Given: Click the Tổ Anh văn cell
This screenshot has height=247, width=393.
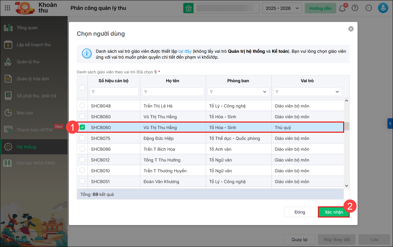Looking at the screenshot, I should click(238, 149).
